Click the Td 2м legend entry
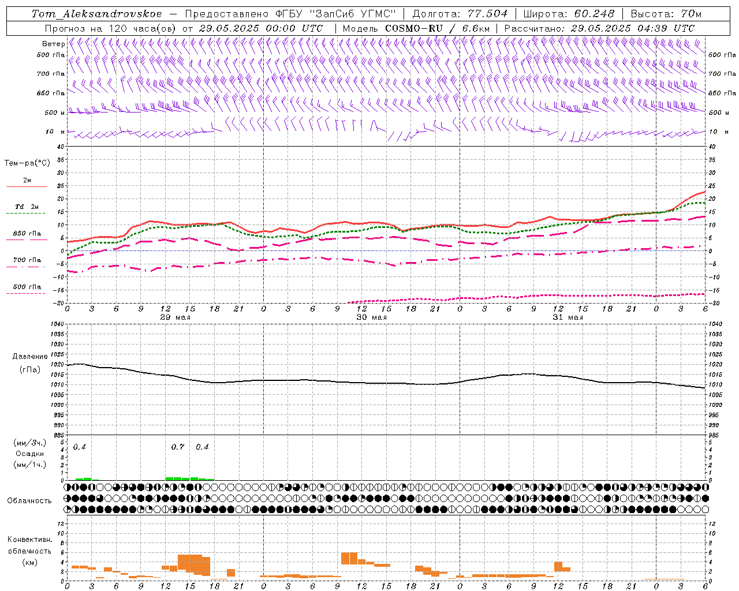 [27, 207]
